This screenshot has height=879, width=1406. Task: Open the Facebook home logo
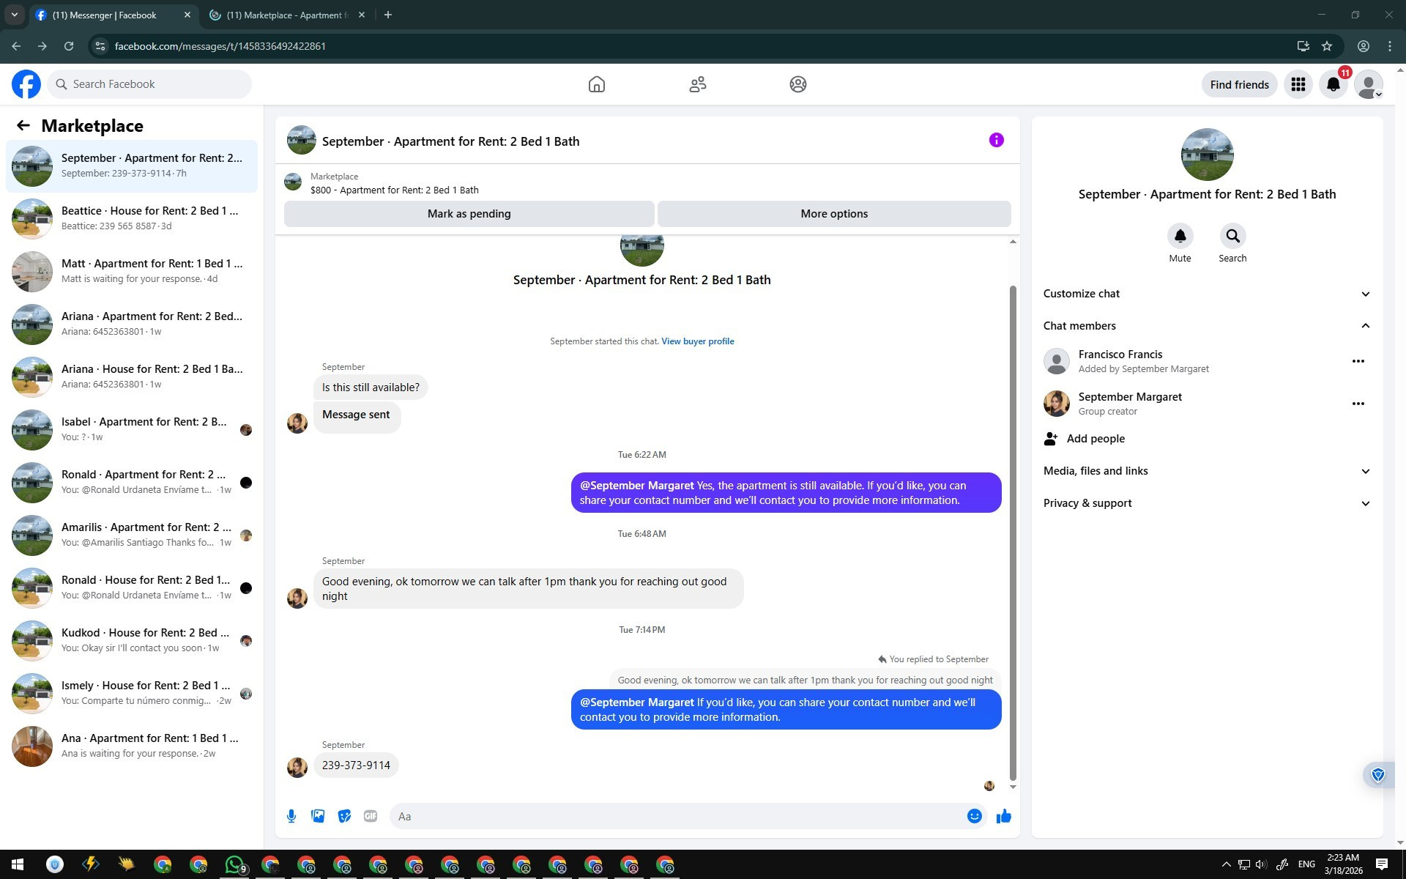click(x=26, y=84)
